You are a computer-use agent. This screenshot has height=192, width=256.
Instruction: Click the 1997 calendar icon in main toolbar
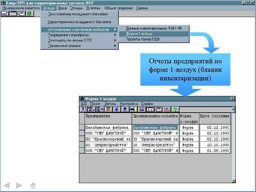click(21, 14)
